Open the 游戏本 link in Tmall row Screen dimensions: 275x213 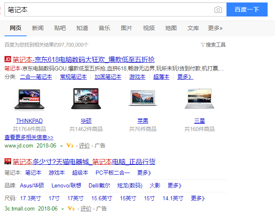[57, 173]
